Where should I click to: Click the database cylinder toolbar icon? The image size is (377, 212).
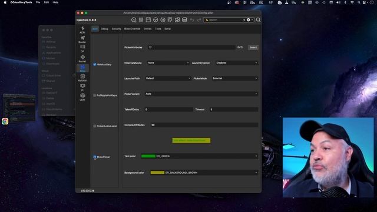pyautogui.click(x=184, y=19)
